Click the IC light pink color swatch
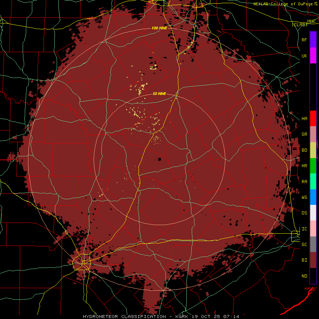Screen dimensions: 319x319 point(313,229)
